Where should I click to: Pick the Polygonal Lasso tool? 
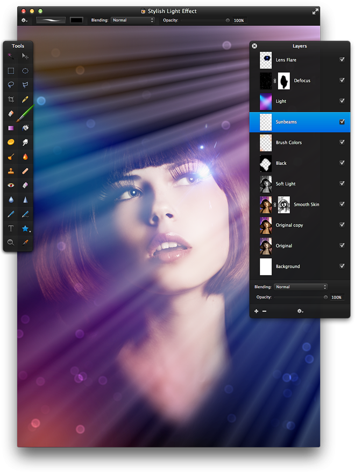[25, 85]
